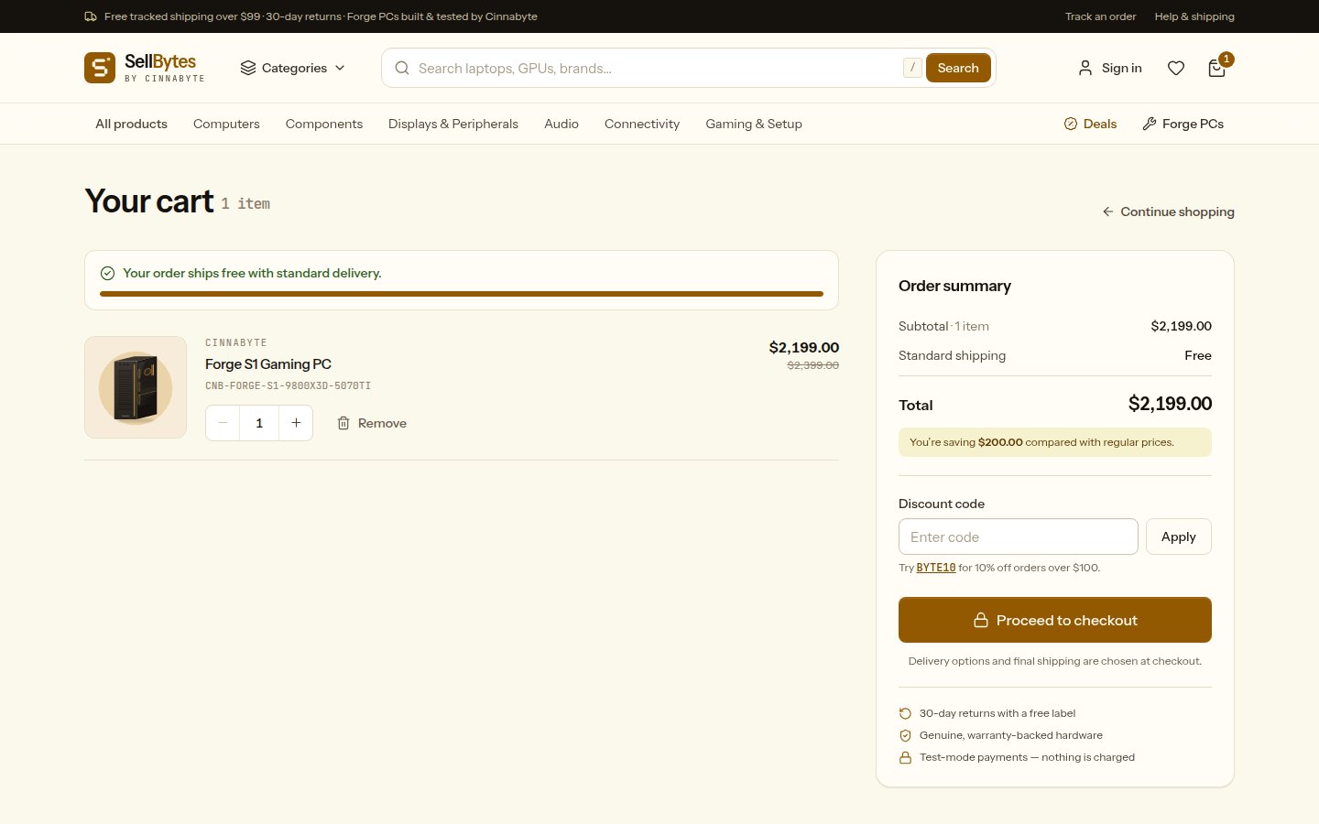Image resolution: width=1319 pixels, height=824 pixels.
Task: Proceed to checkout
Action: 1055,620
